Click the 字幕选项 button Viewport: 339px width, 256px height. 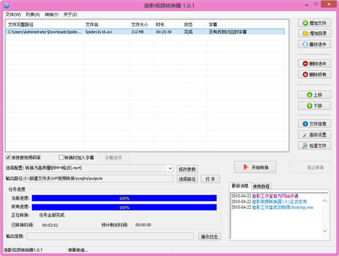click(x=114, y=158)
